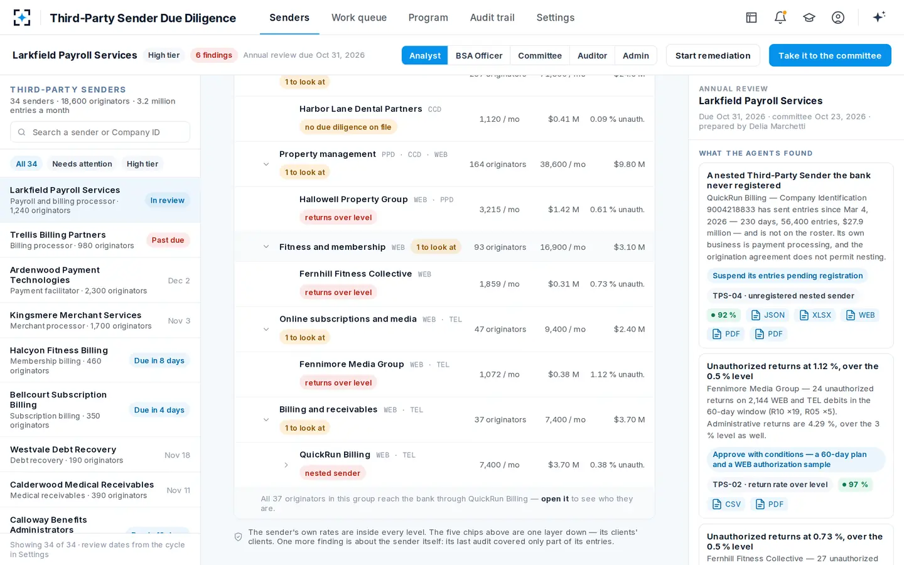The height and width of the screenshot is (565, 904).
Task: Filter senders by High tier
Action: click(143, 164)
